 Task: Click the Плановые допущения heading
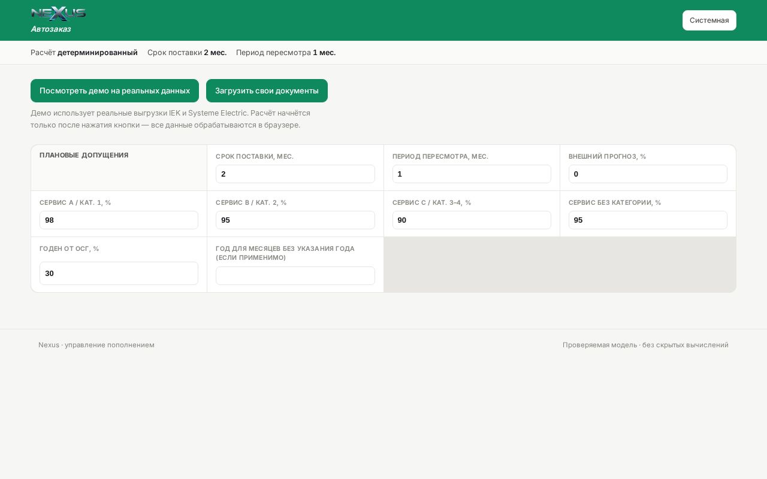click(84, 155)
